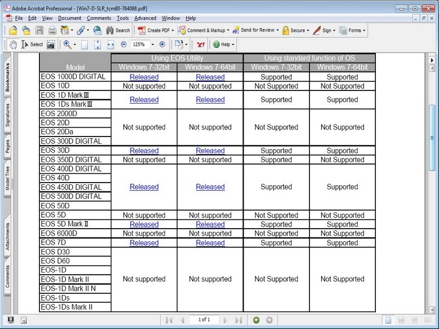Click the Rotate View pages icon
Screen dimensions: 439x329
point(179,44)
